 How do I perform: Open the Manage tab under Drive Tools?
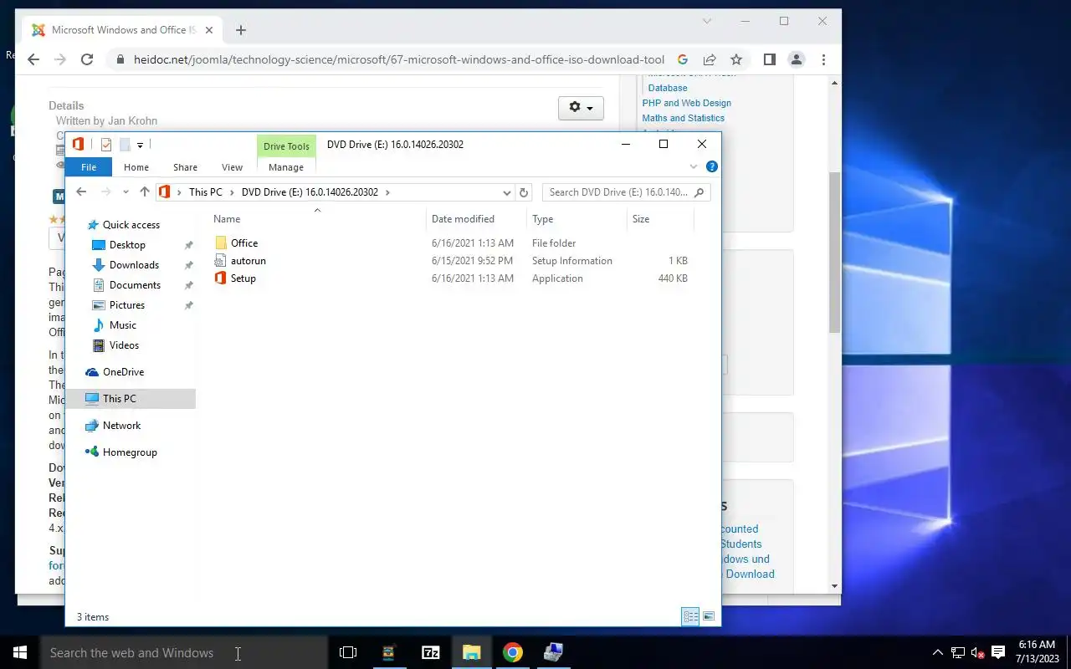pyautogui.click(x=286, y=167)
